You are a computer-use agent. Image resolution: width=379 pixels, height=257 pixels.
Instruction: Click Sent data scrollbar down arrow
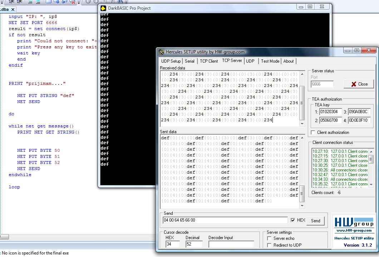click(x=302, y=206)
